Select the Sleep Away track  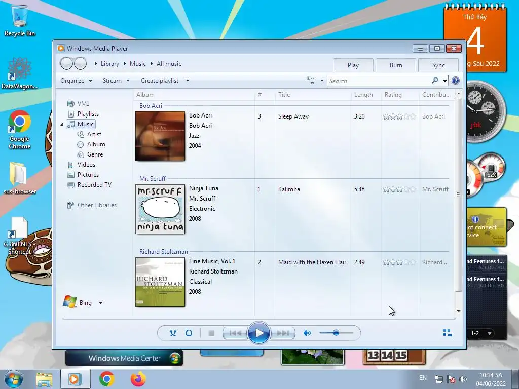point(293,116)
